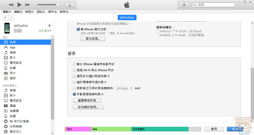The width and height of the screenshot is (254, 135).
Task: Skip forward with the fast-forward button
Action: click(x=28, y=5)
